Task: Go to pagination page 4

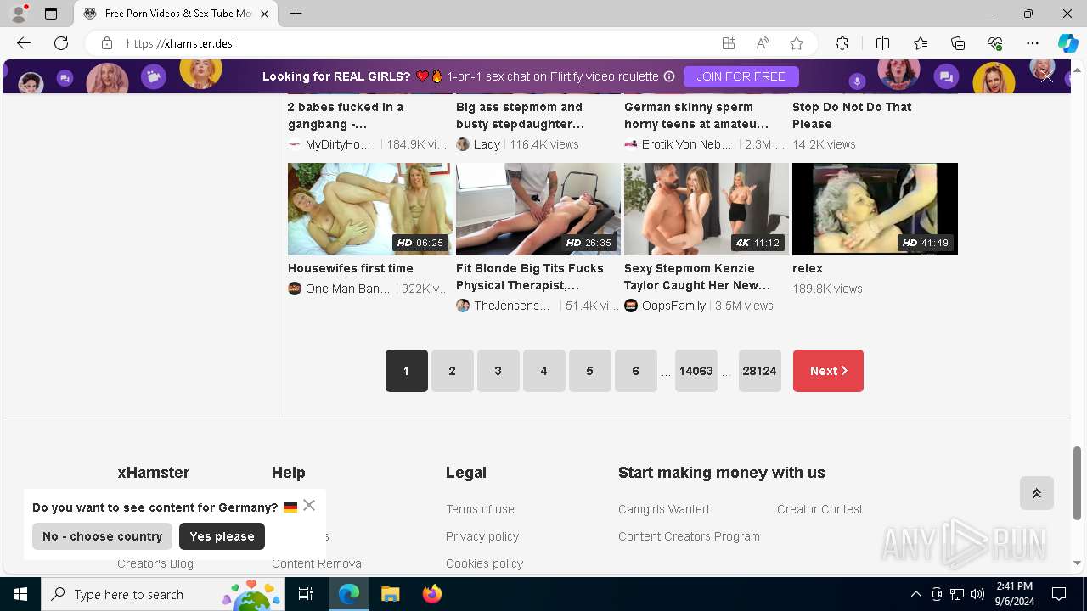Action: click(544, 371)
